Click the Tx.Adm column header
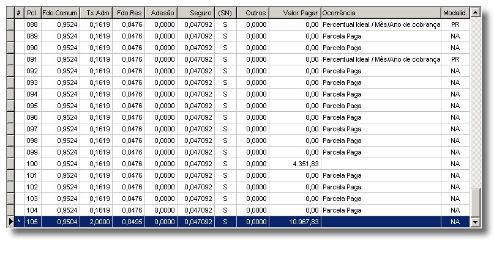The image size is (494, 259). click(96, 13)
